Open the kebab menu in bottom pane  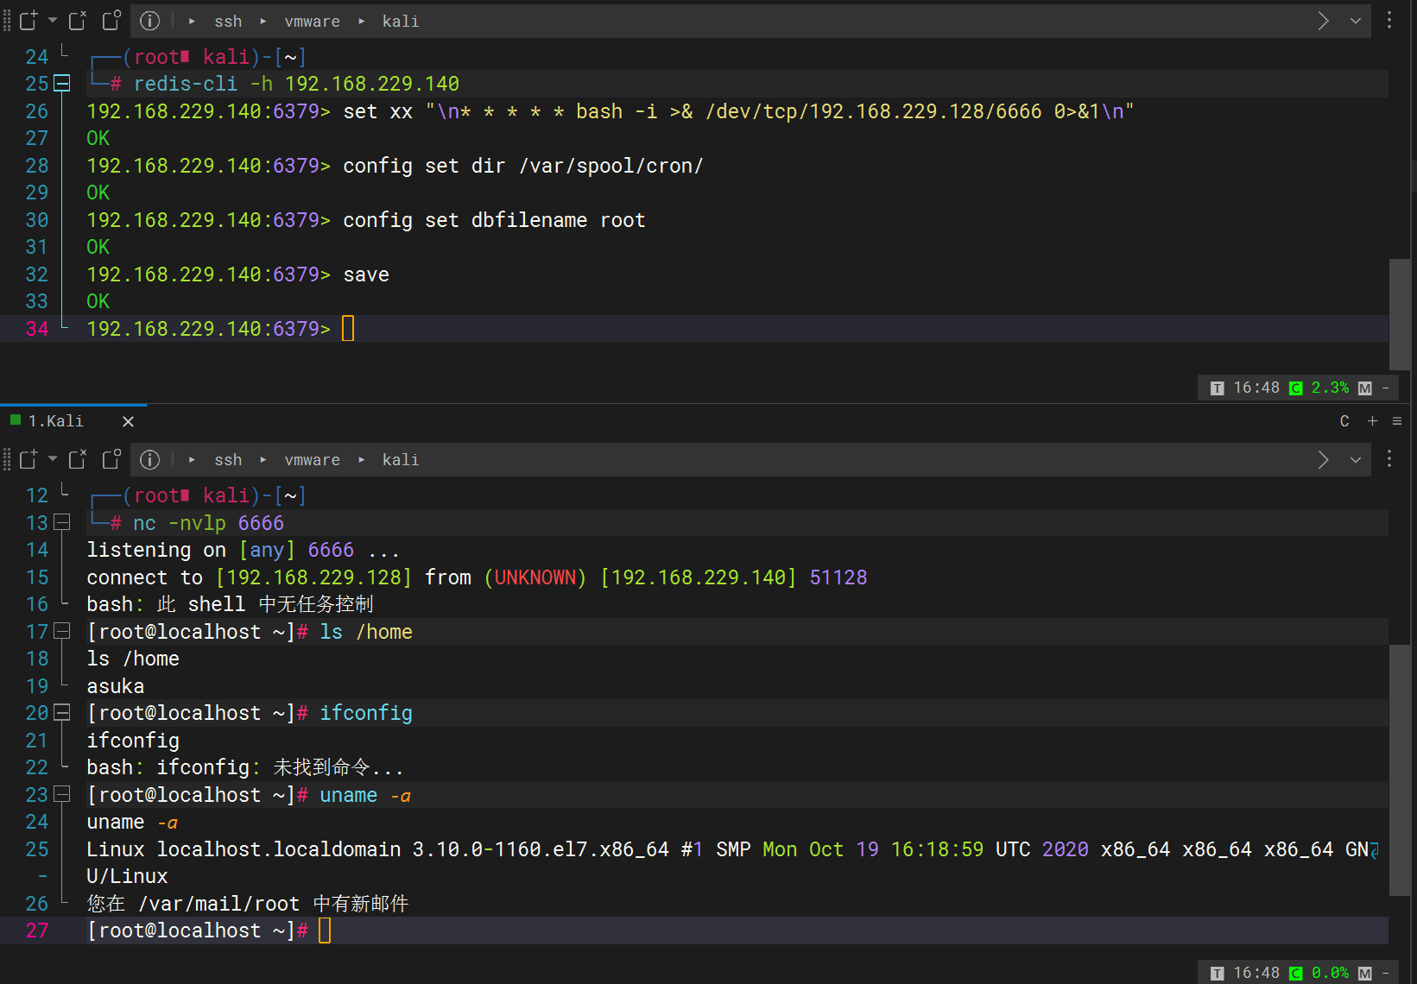click(x=1389, y=459)
